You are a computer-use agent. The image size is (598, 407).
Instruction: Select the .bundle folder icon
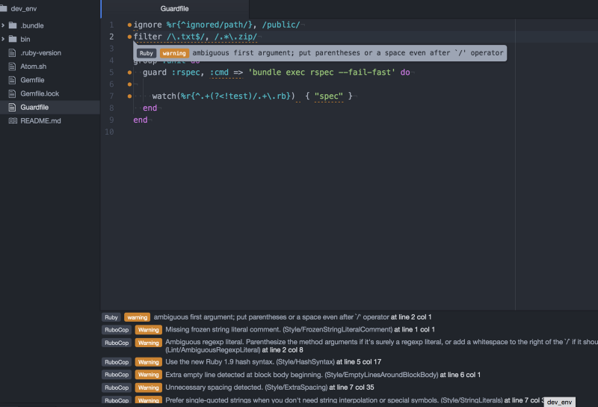[13, 25]
